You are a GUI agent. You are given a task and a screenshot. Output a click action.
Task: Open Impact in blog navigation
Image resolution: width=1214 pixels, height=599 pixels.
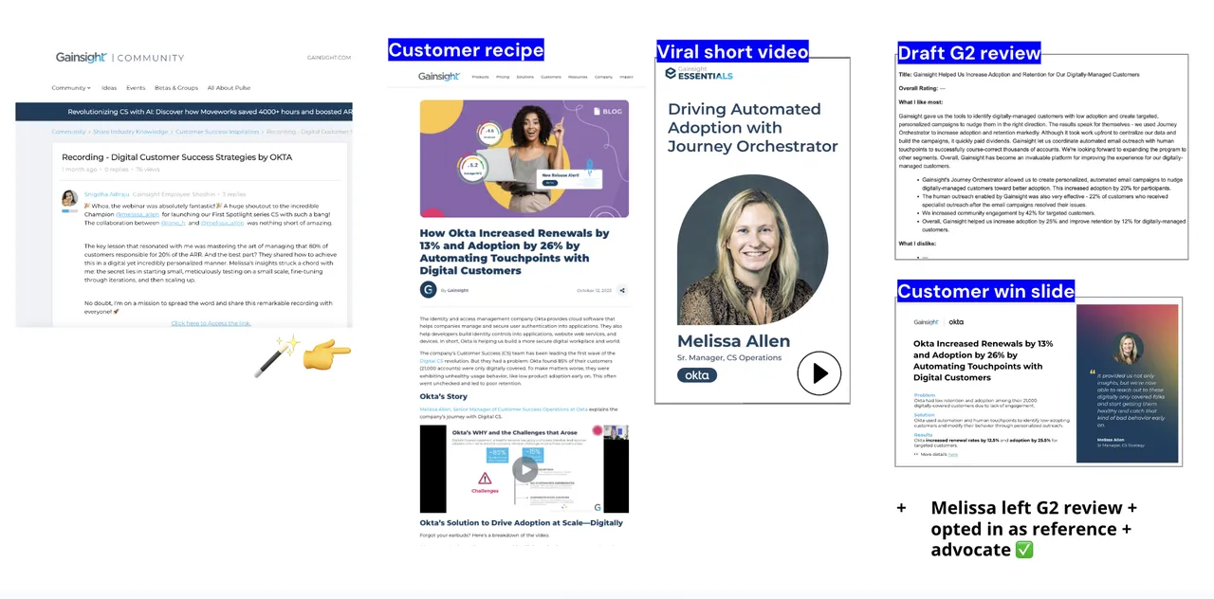pyautogui.click(x=626, y=77)
